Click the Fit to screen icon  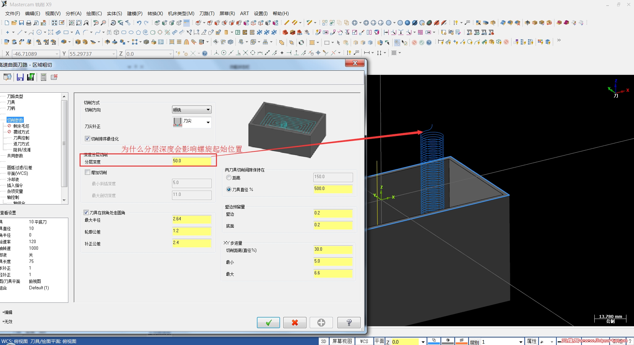click(54, 23)
